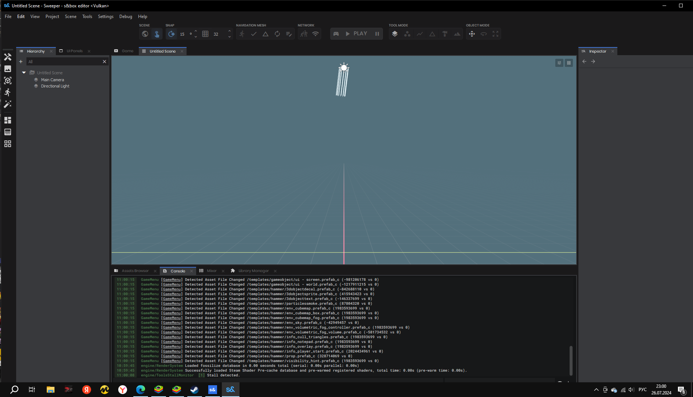Increase the grid size stepper value

tap(230, 31)
